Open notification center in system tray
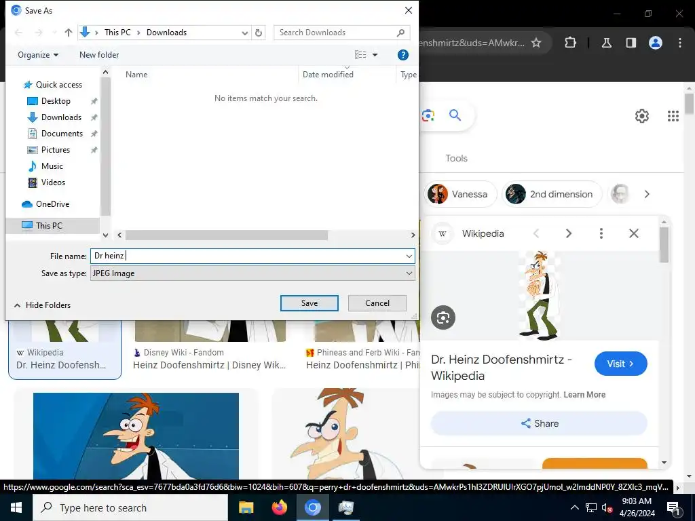This screenshot has height=521, width=695. 673,507
